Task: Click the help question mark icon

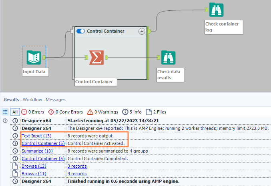Action: (5, 121)
